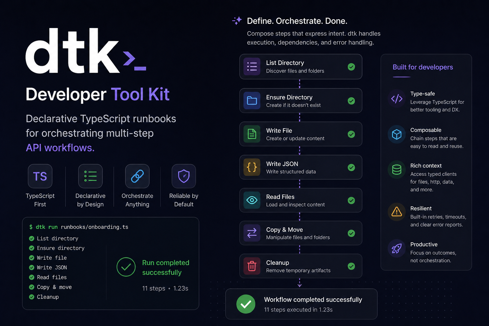Screen dimensions: 489x326
Task: Click the Composable cube icon
Action: (x=397, y=134)
